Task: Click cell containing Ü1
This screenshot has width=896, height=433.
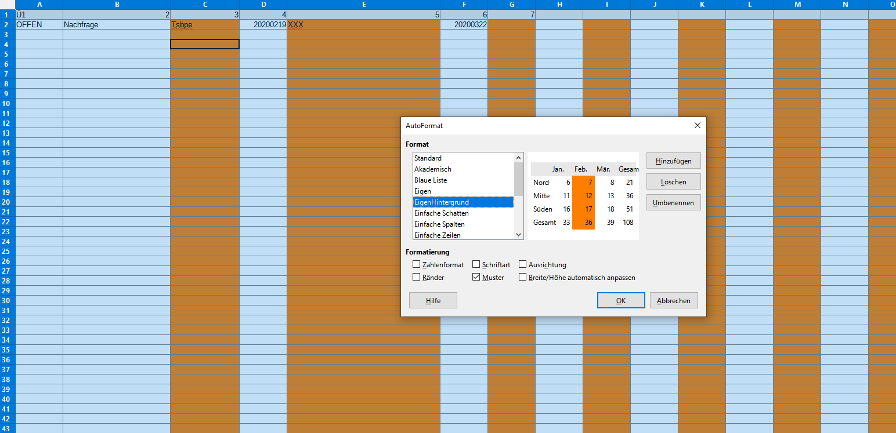Action: coord(39,14)
